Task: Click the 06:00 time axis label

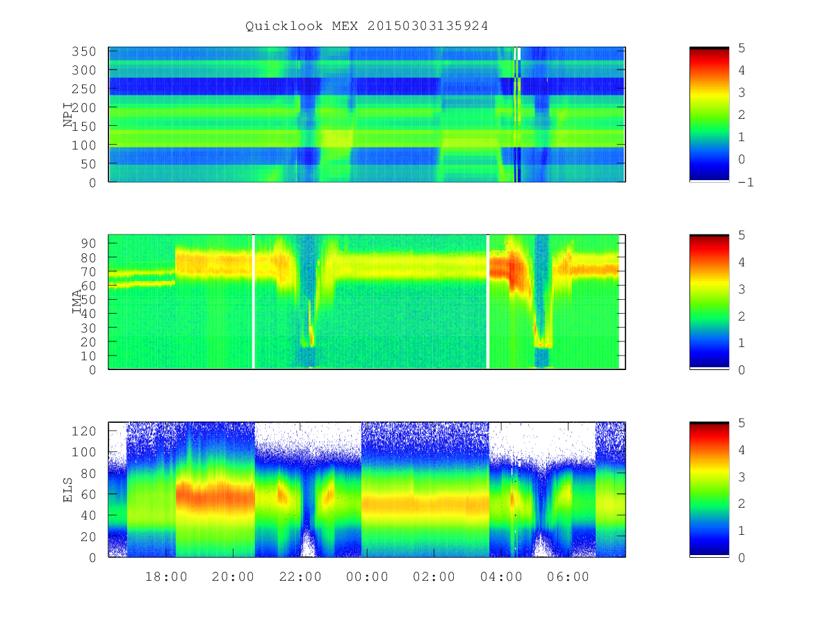Action: 568,577
